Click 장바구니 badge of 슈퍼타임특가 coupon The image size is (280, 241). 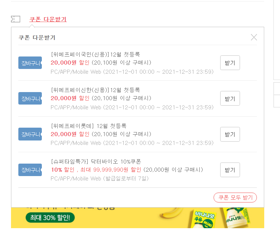pyautogui.click(x=30, y=170)
